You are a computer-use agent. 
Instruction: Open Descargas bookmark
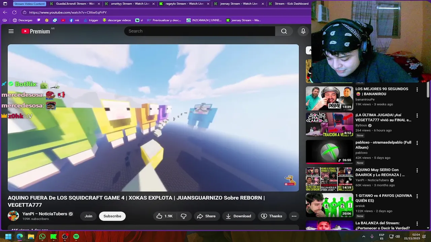point(23,20)
